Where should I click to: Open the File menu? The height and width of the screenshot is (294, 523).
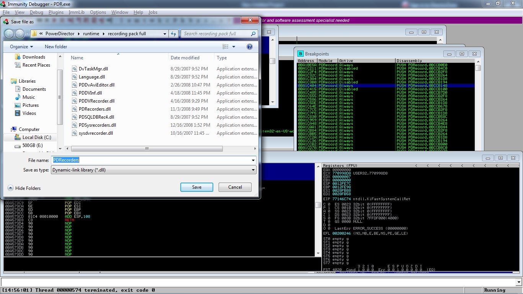tap(6, 12)
